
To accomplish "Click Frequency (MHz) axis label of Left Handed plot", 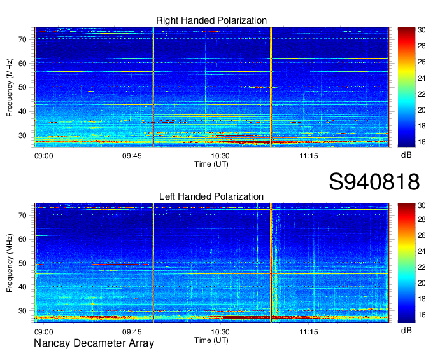I will (x=10, y=263).
